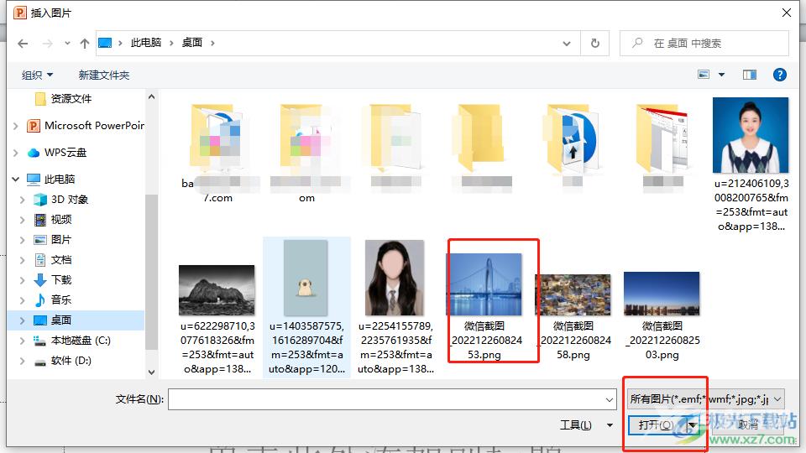806x453 pixels.
Task: Click sidebar scrollbar down arrow
Action: point(151,372)
